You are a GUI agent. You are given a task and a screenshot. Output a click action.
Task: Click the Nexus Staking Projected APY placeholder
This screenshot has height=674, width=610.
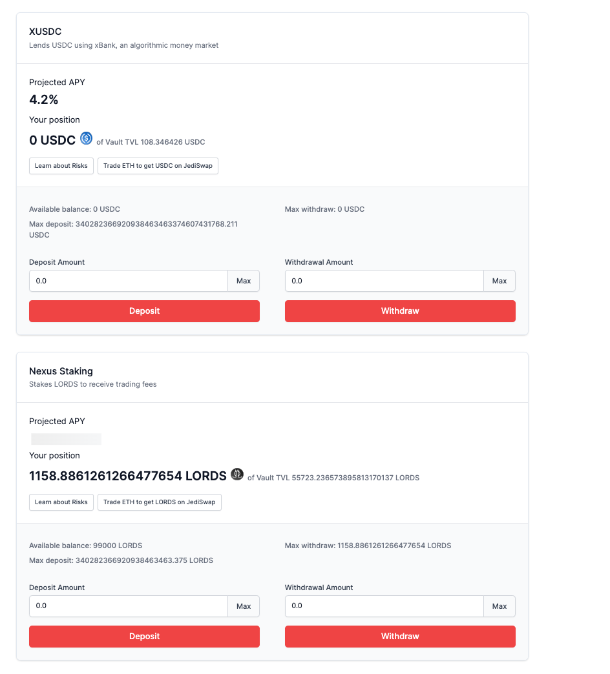67,439
